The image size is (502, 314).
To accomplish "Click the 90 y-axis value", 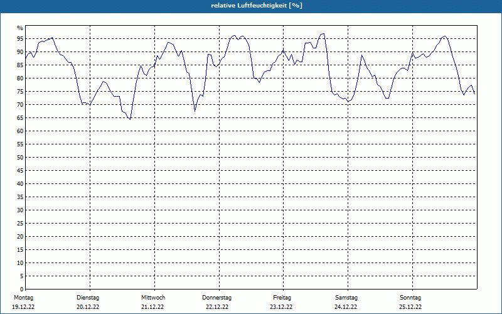I will click(x=20, y=52).
